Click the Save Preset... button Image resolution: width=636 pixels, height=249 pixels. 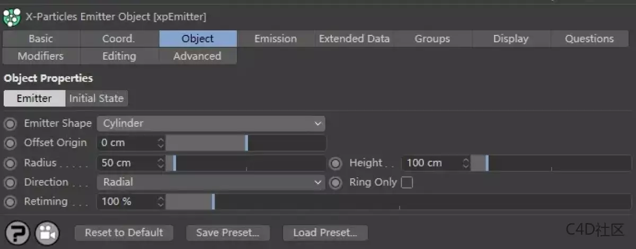[x=228, y=233]
